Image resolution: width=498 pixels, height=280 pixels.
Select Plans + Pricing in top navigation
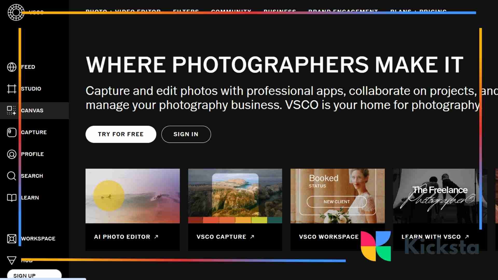point(418,11)
